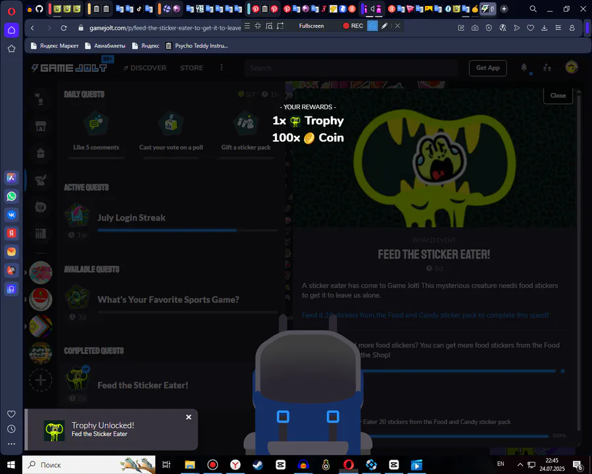Viewport: 592px width, 474px height.
Task: Open the DISCOVER menu item
Action: (145, 68)
